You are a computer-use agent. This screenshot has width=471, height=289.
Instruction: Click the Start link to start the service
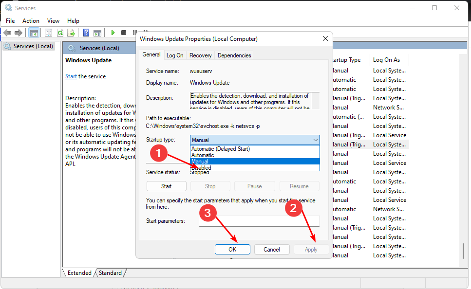71,76
